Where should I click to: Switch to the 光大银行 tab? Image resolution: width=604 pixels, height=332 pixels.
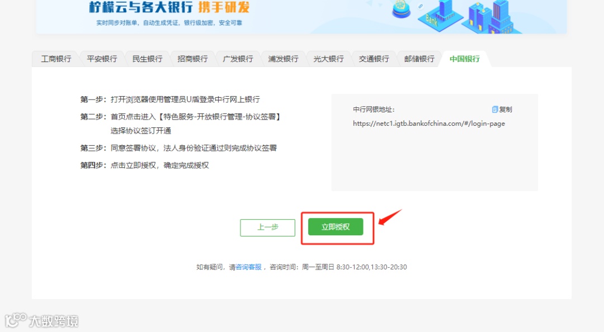pyautogui.click(x=329, y=59)
